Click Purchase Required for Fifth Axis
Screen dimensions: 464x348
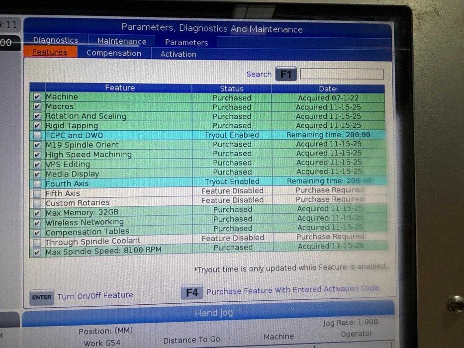[329, 190]
